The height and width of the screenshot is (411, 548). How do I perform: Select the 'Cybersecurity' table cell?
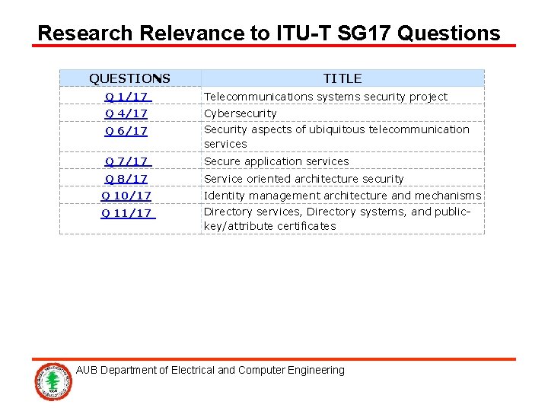[342, 113]
